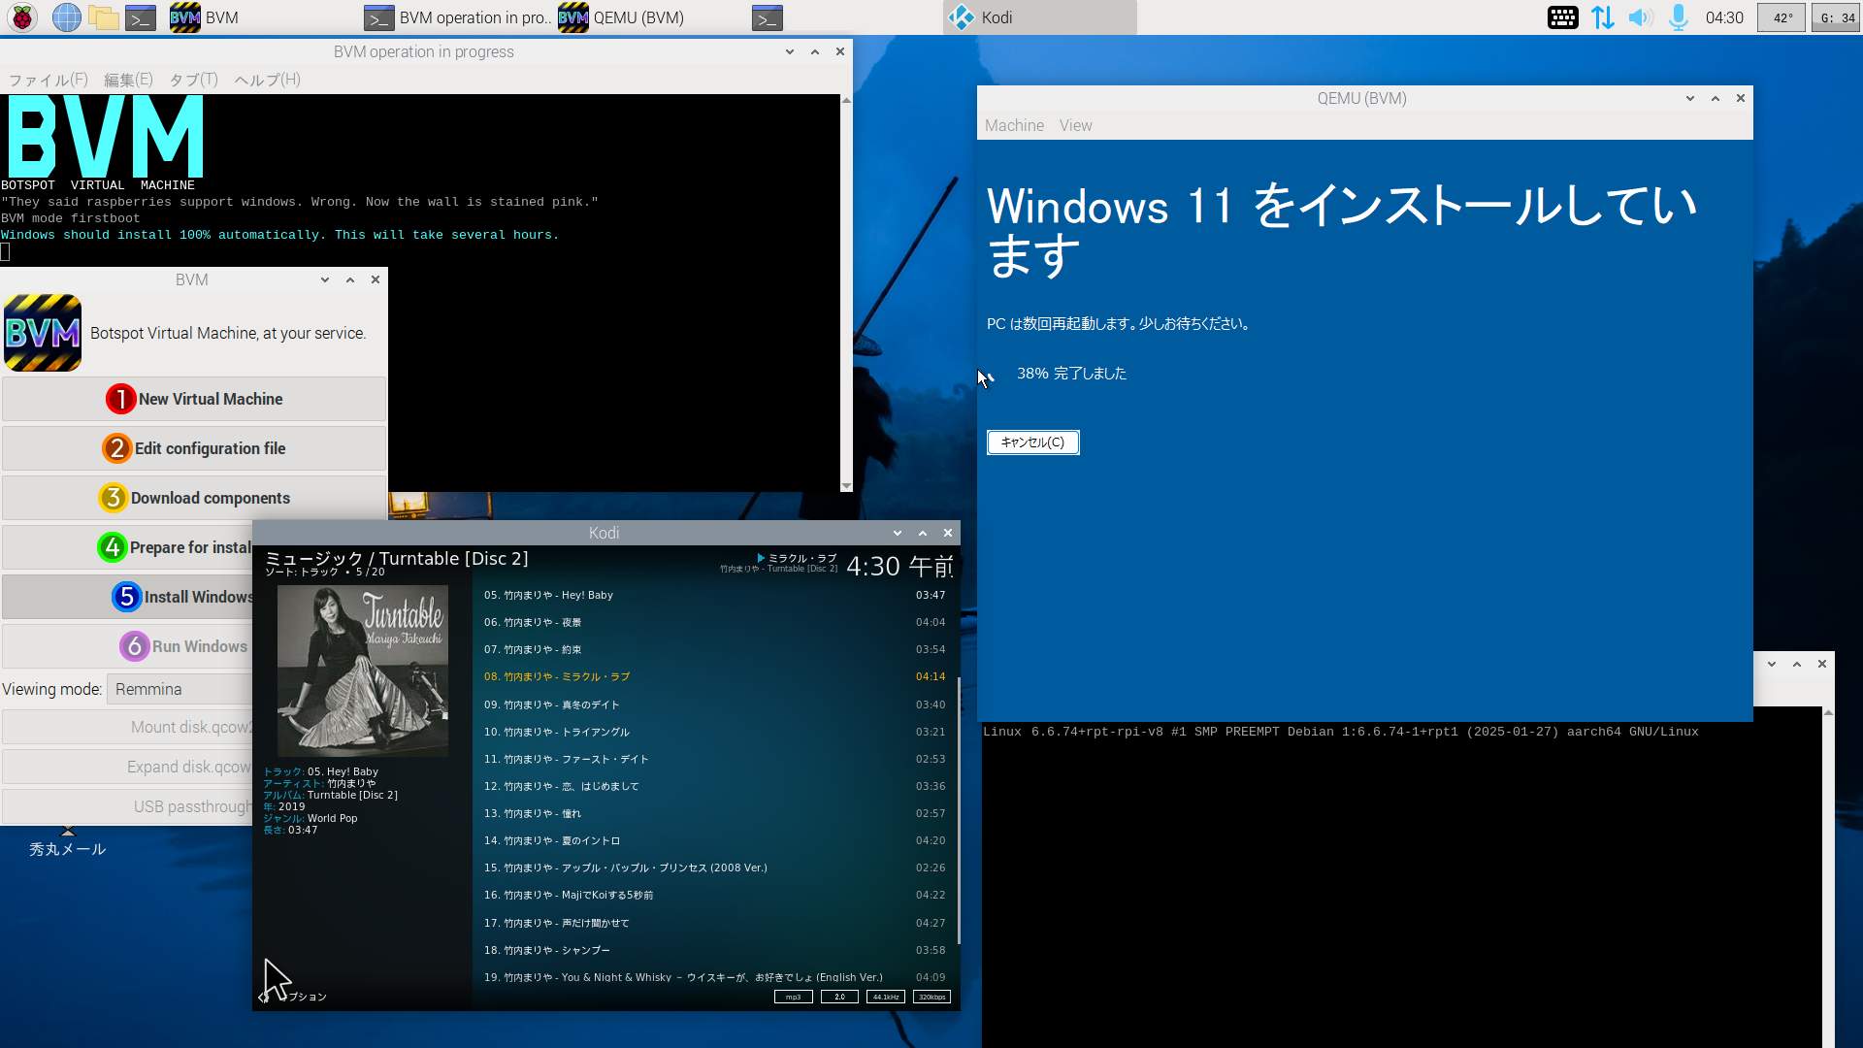The height and width of the screenshot is (1048, 1863).
Task: Open the file manager folder icon
Action: click(103, 17)
